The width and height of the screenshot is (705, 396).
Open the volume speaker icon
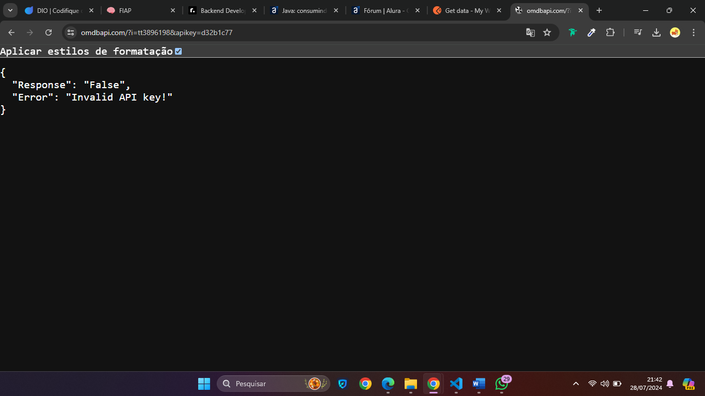pos(605,384)
